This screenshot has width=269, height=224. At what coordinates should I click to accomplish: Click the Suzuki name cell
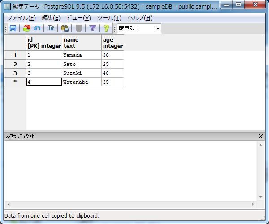[82, 73]
